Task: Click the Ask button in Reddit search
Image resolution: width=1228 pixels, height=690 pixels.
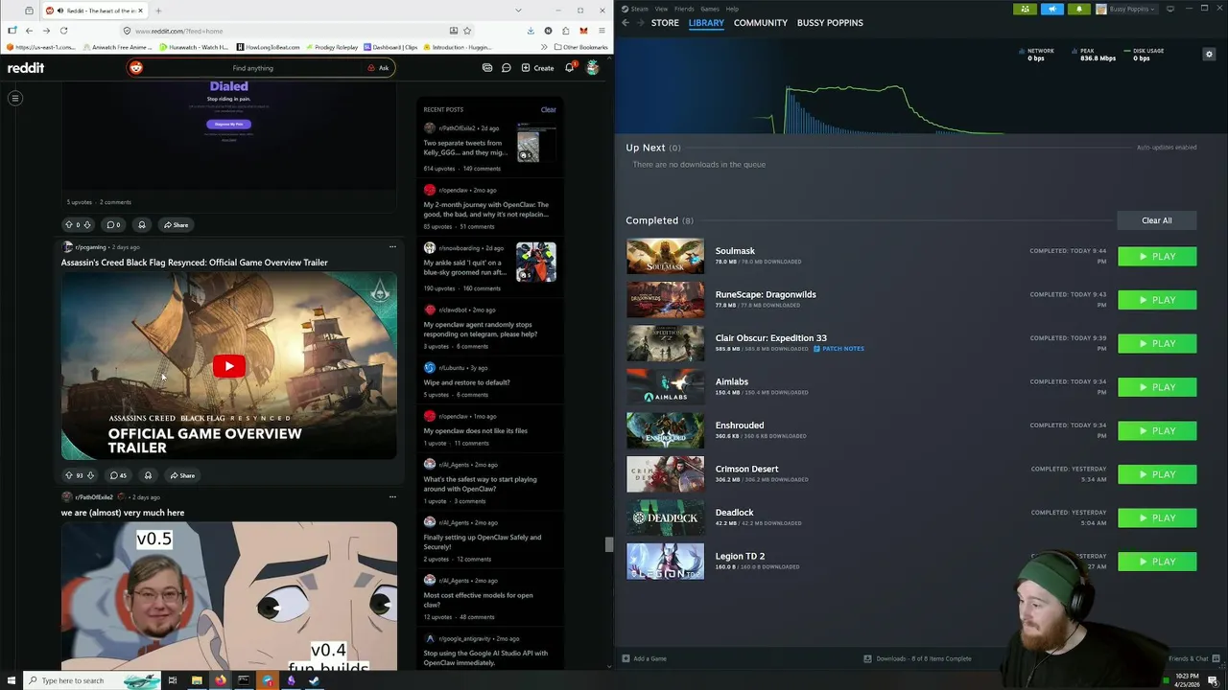Action: tap(378, 68)
